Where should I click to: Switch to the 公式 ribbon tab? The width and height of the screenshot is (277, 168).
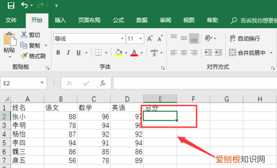(x=118, y=20)
